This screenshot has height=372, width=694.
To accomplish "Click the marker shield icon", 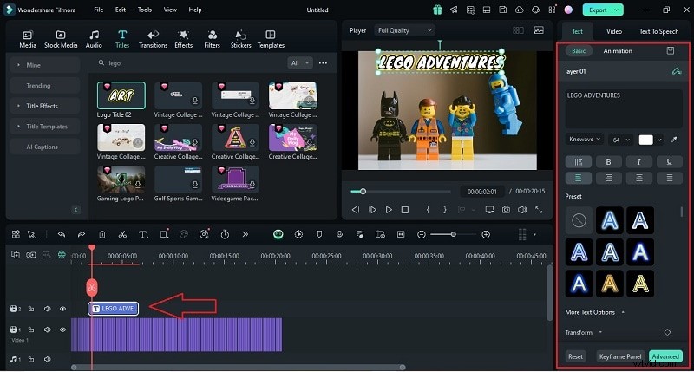I will pos(319,234).
